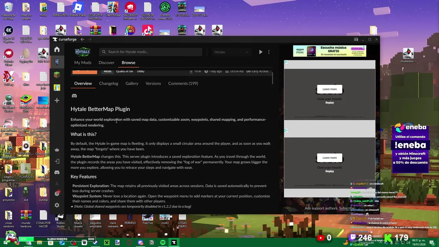Screen dimensions: 439x247
Task: Open the Overview tab
Action: 83,83
